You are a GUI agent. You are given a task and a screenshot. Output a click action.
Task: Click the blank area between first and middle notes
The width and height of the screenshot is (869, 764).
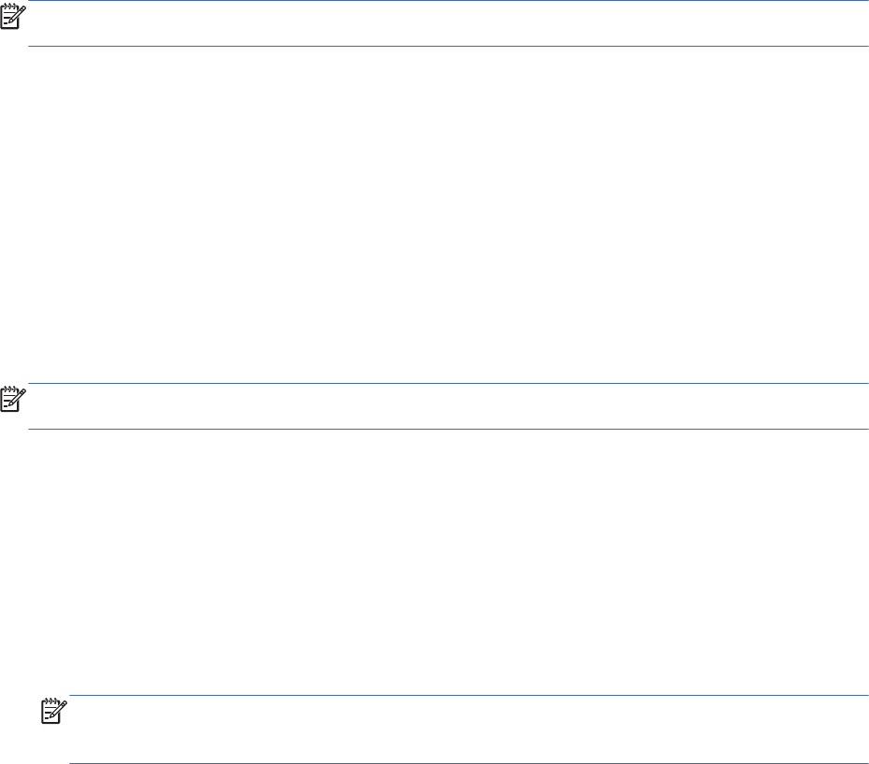pos(434,215)
